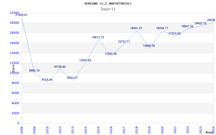Click the Anno axis title
Viewport: 216px width, 135px height.
(x=210, y=132)
